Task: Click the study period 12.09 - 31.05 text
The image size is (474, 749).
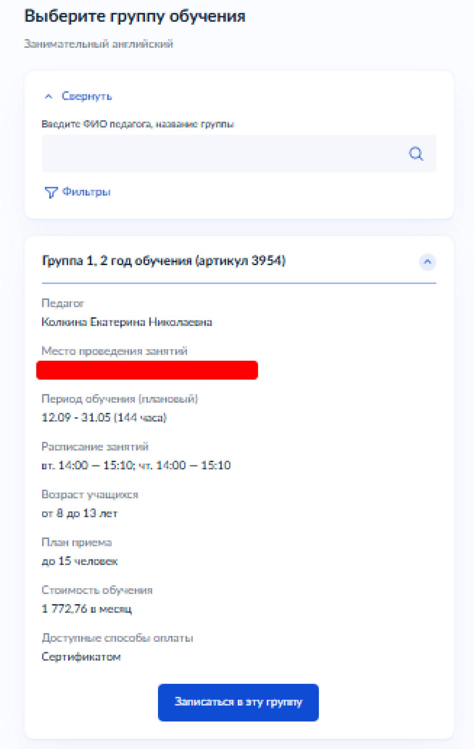Action: click(104, 418)
